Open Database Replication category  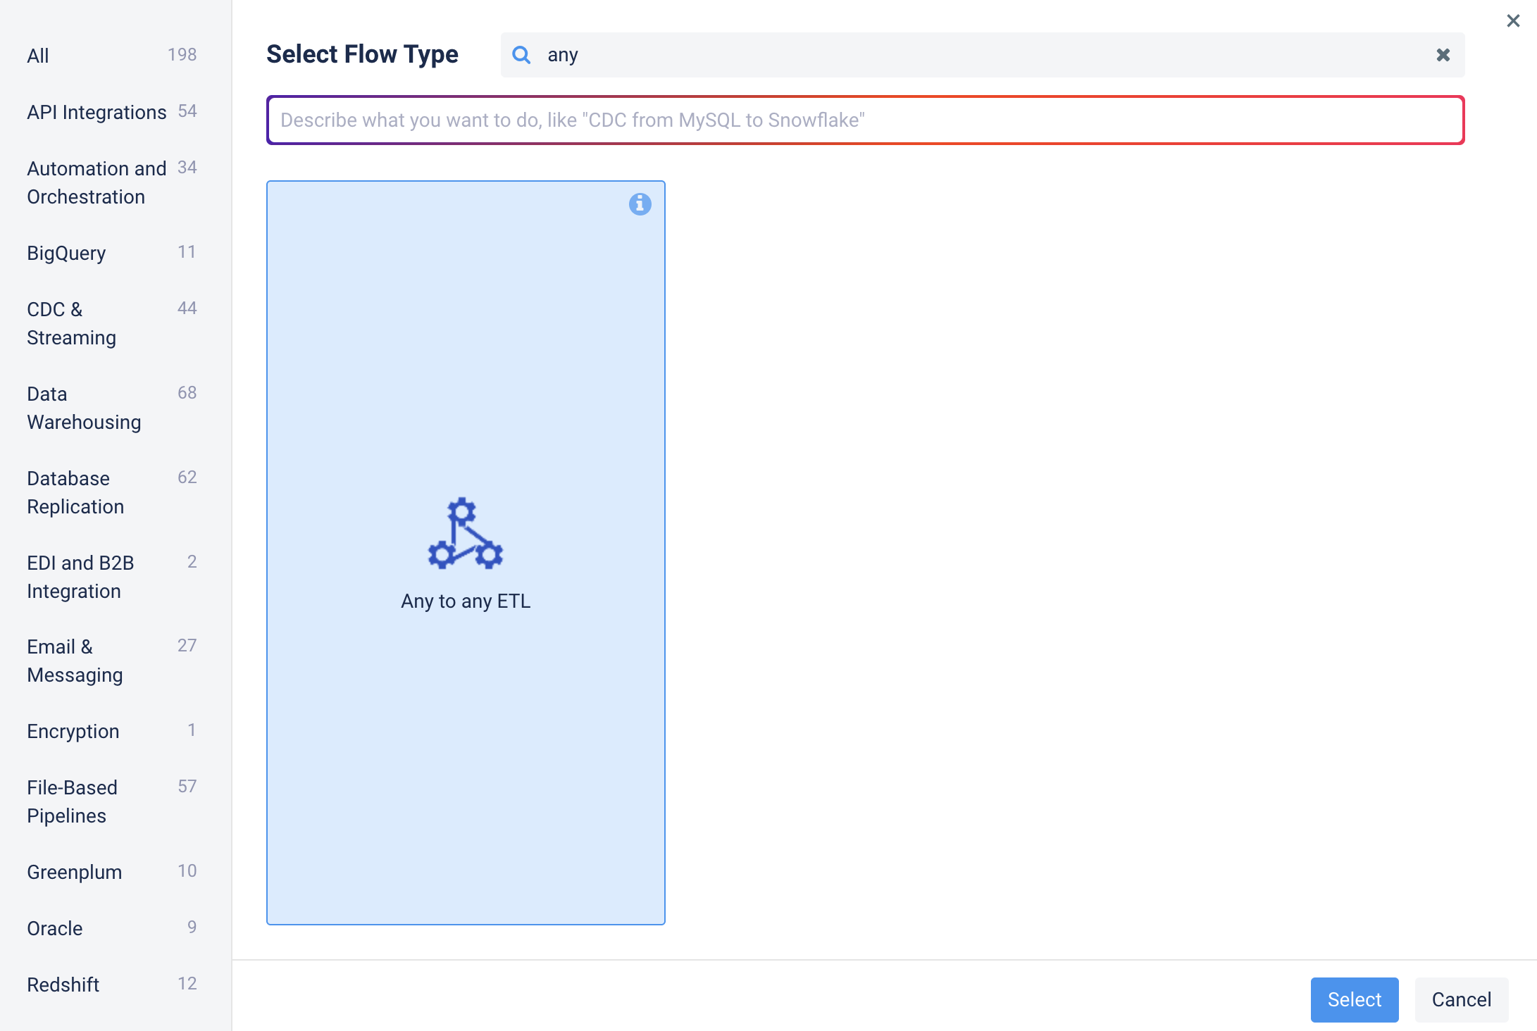[x=75, y=492]
